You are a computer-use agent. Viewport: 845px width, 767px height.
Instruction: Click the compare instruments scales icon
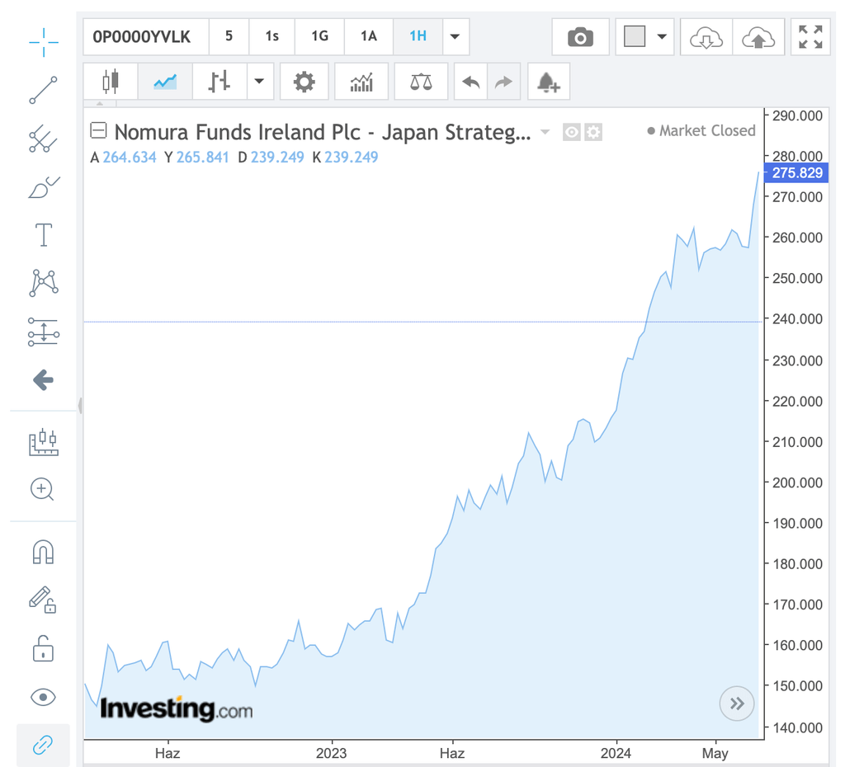[421, 81]
